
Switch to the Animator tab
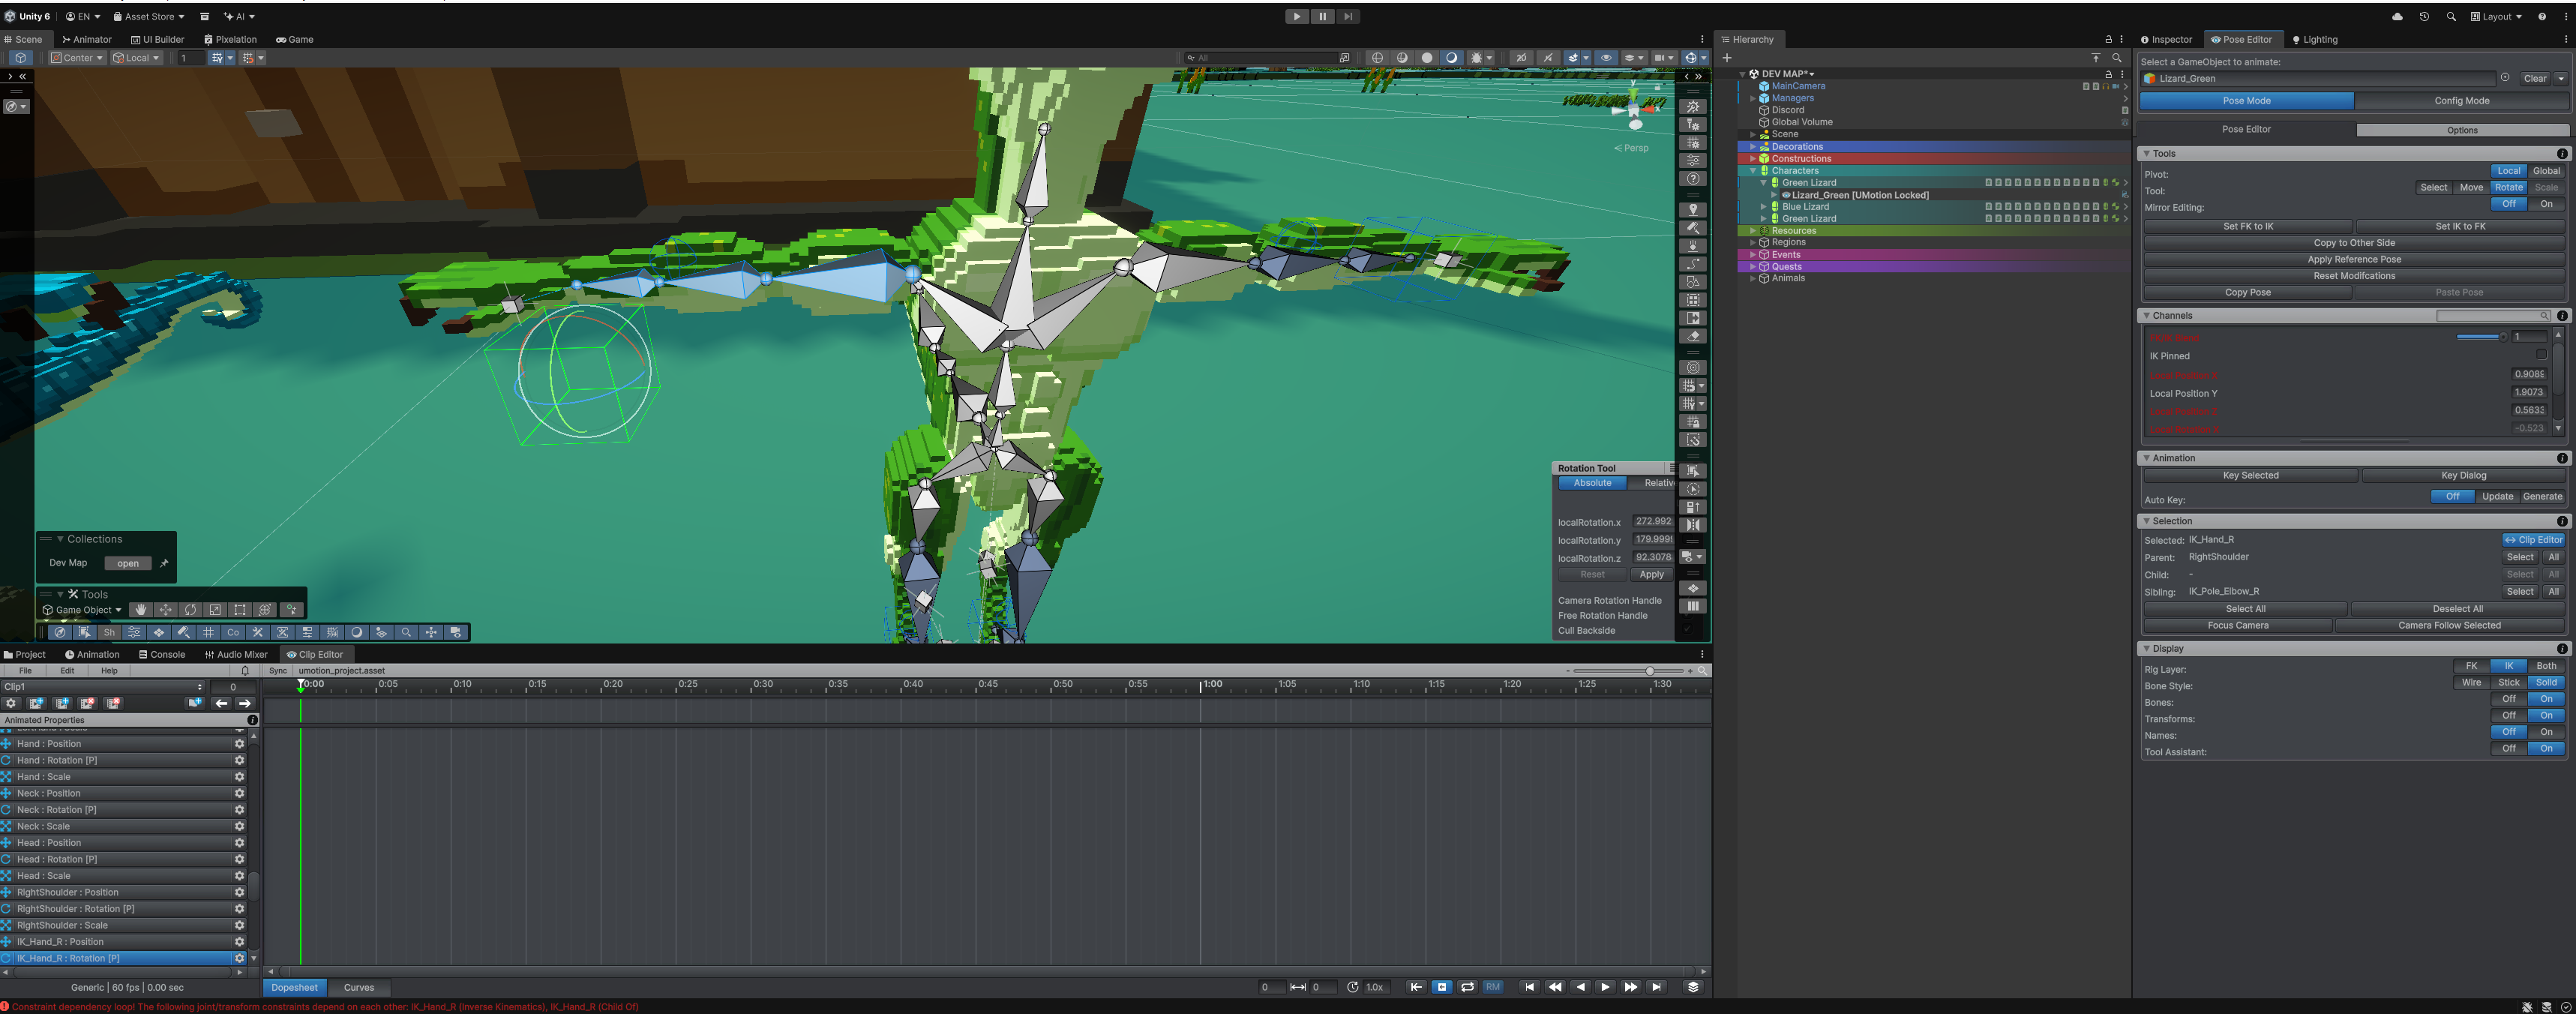tap(87, 40)
